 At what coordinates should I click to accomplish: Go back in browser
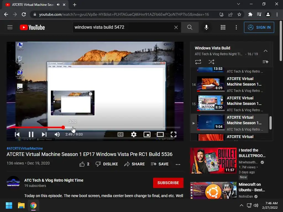(6, 14)
